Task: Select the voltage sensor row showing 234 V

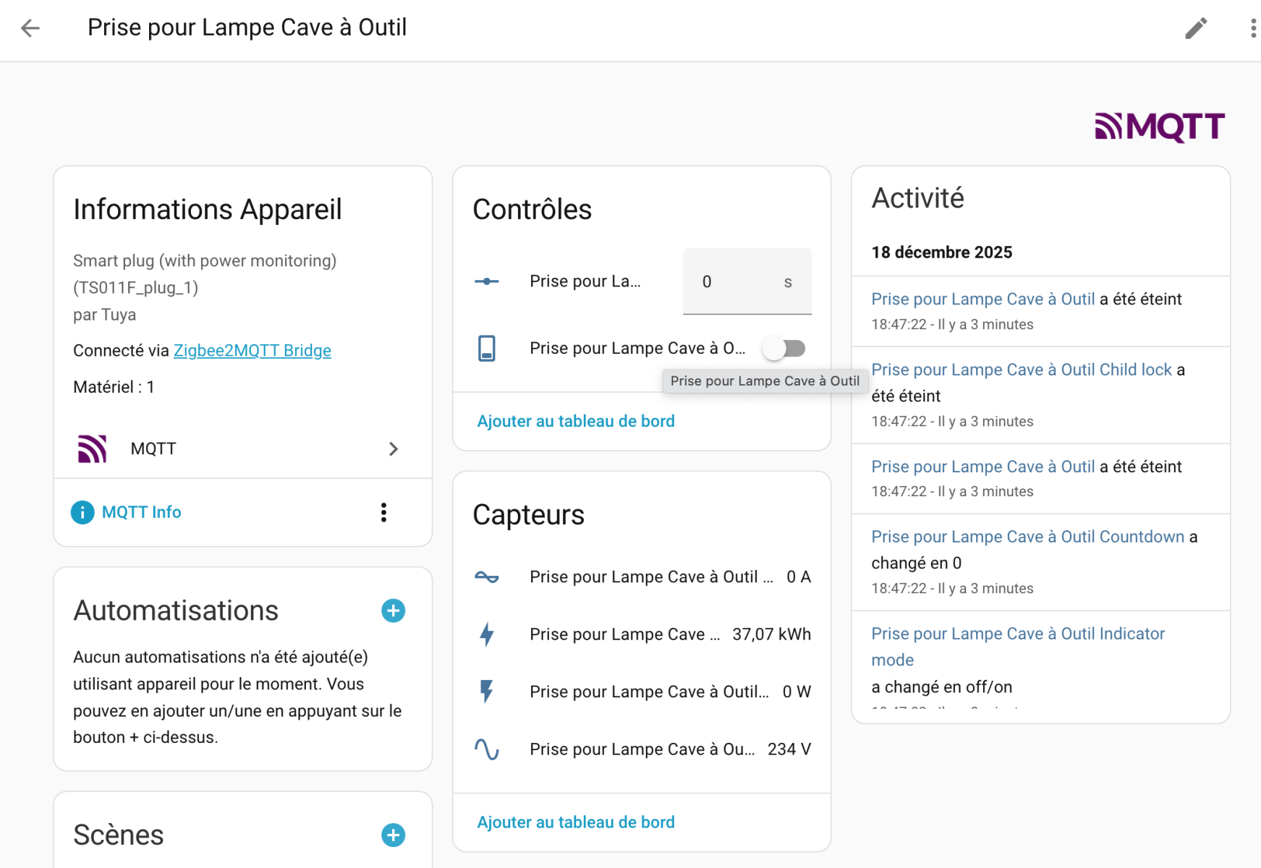Action: coord(642,749)
